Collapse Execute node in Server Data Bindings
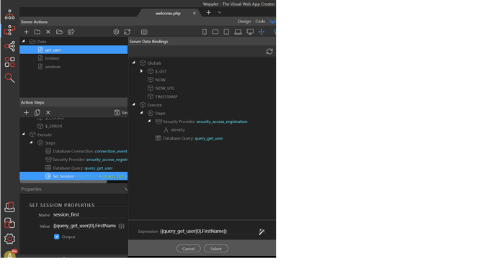The width and height of the screenshot is (497, 279). click(x=134, y=104)
